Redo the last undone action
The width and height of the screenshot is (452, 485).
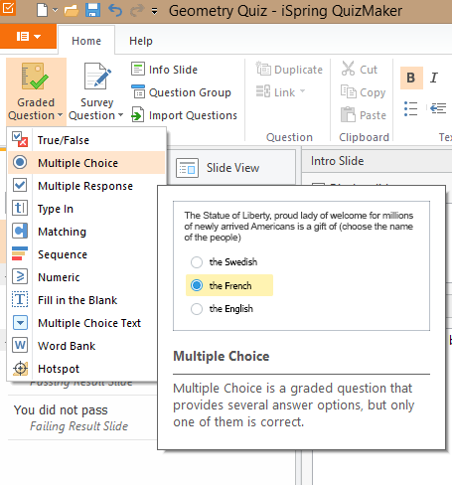click(x=136, y=11)
